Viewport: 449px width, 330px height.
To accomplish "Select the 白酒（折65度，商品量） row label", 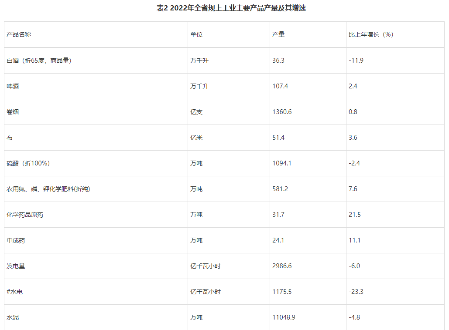I will 39,61.
